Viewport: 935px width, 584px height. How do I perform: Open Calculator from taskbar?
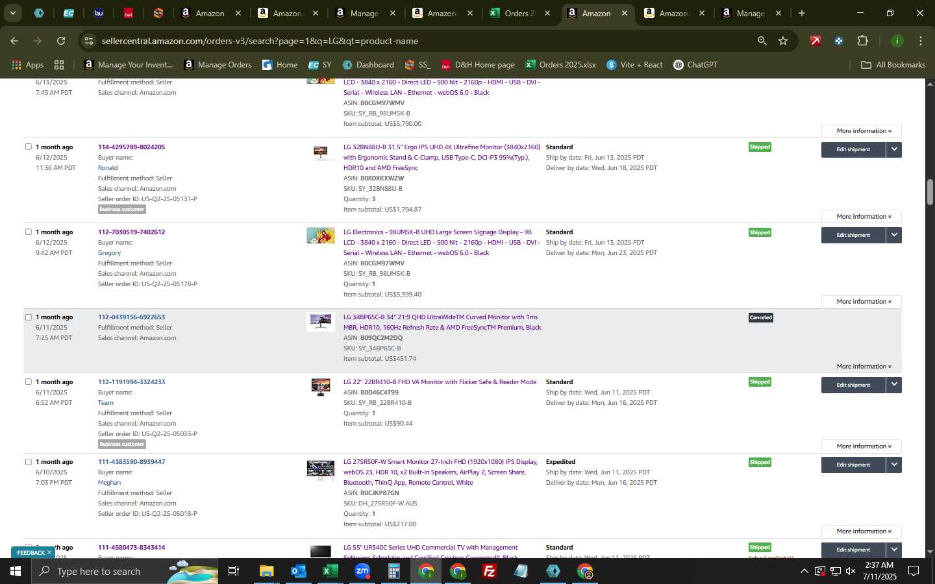[x=394, y=571]
